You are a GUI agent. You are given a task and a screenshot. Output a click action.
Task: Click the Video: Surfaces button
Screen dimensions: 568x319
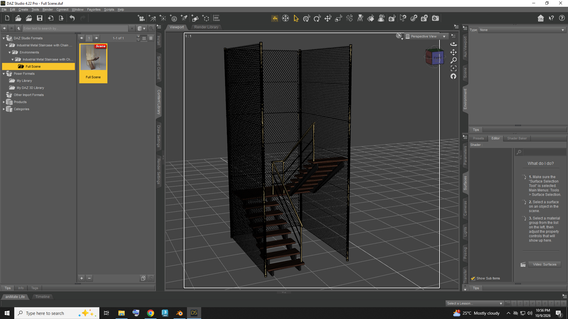[545, 264]
